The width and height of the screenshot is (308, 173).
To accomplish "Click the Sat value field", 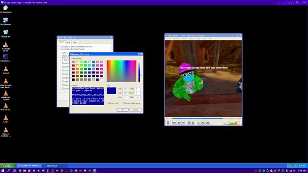I will point(125,93).
